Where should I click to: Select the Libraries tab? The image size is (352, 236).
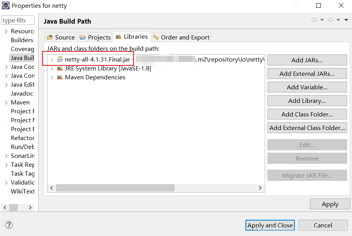click(x=132, y=37)
